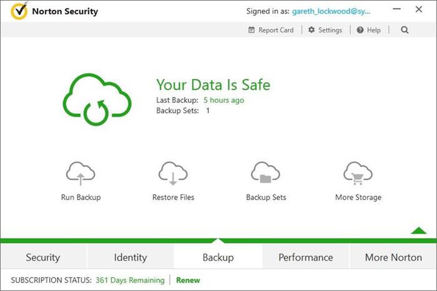Click the Renew link
Viewport: 437px width, 291px height.
[x=188, y=280]
